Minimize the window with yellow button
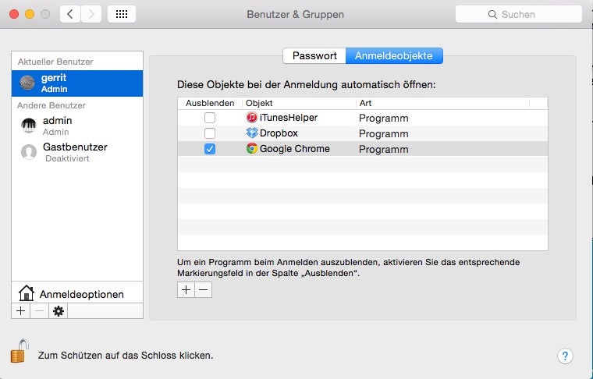 tap(30, 14)
